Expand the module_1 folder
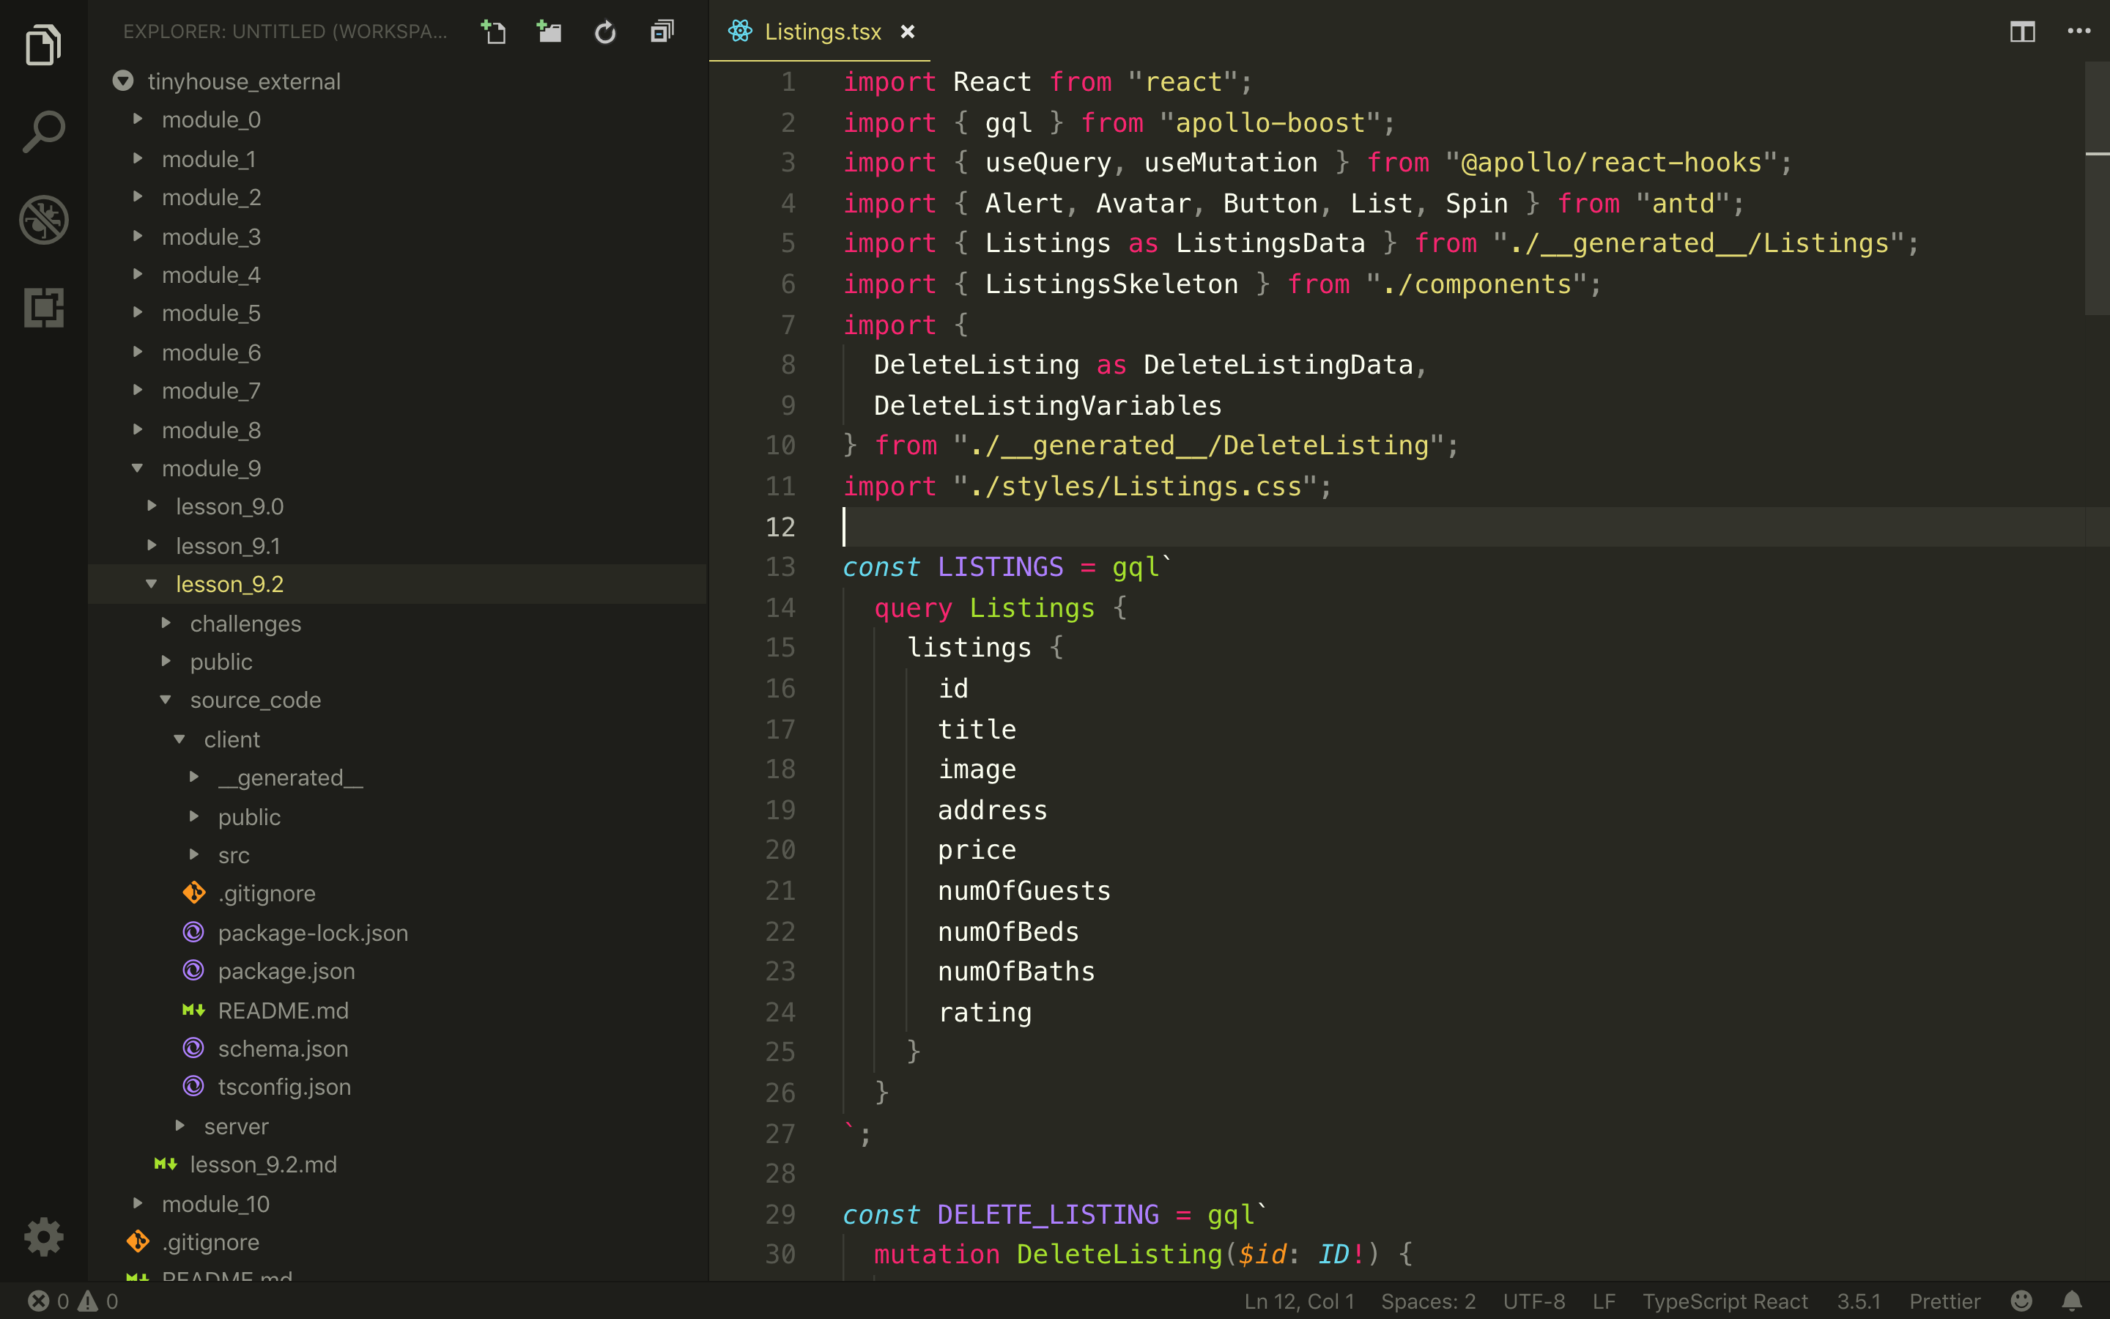The image size is (2110, 1319). pyautogui.click(x=208, y=159)
